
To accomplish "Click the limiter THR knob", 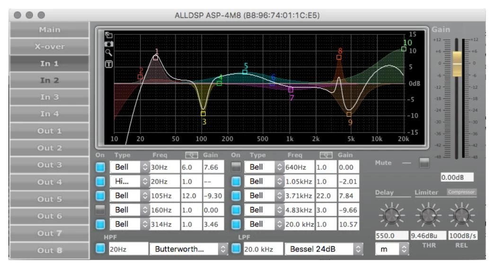I will coord(428,215).
